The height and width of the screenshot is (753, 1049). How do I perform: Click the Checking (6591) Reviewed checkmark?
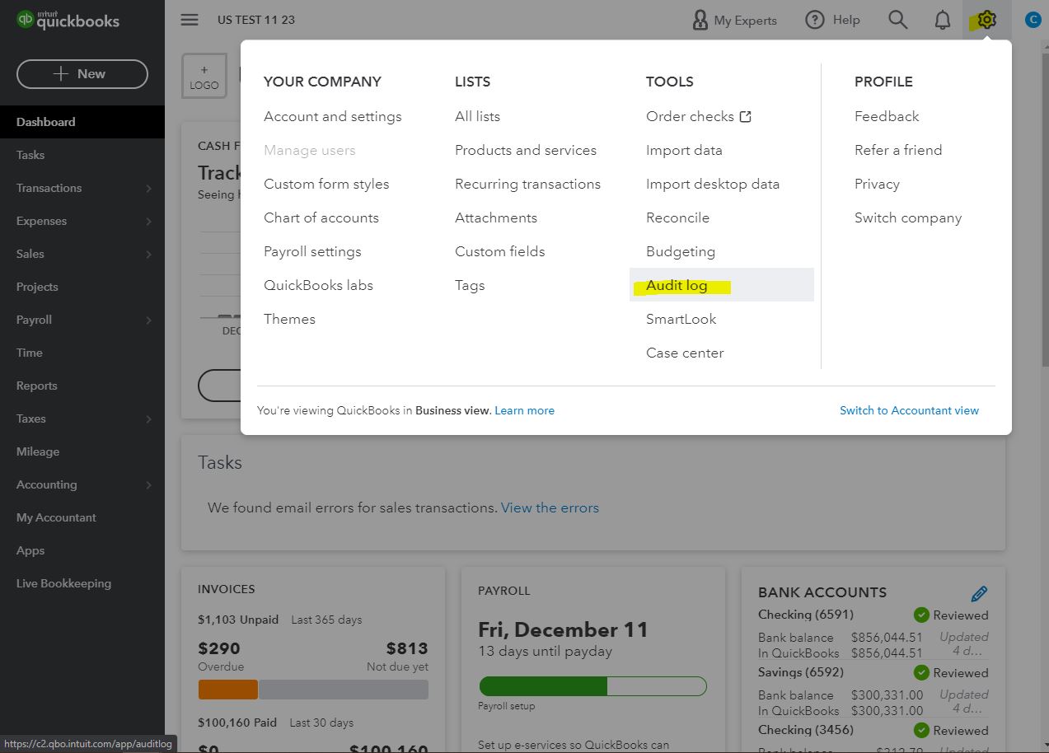coord(921,615)
